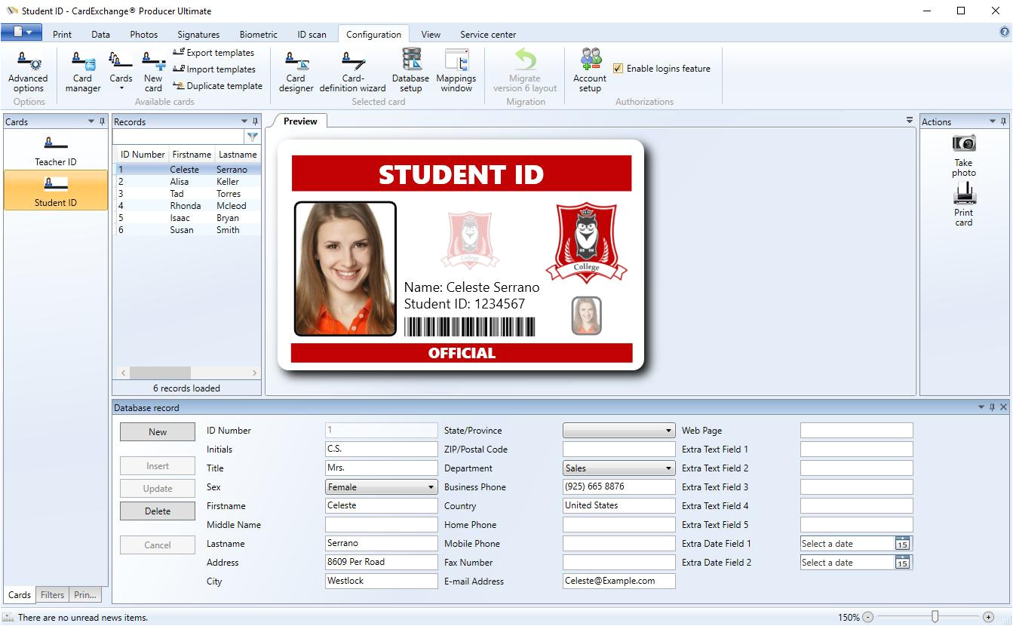Switch to the Biometric ribbon tab
1013x626 pixels.
click(x=258, y=35)
